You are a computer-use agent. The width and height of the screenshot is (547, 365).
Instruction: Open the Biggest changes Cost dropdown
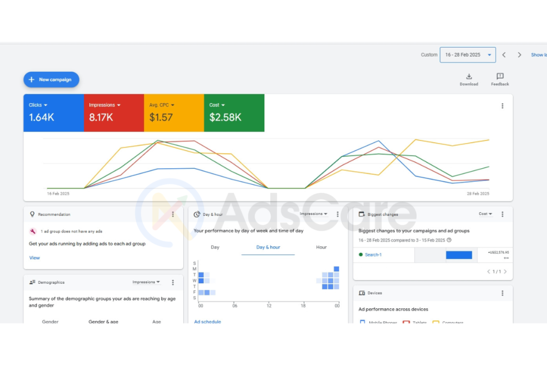click(485, 214)
